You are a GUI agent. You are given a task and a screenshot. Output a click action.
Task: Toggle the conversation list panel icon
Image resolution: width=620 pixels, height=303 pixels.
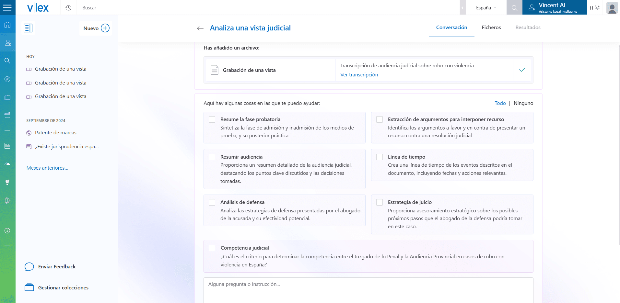(x=28, y=28)
